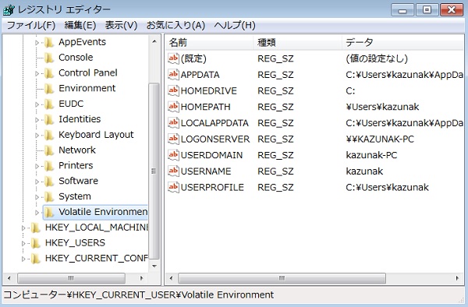Click the HKEY_USERS folder icon
Viewport: 468px width, 307px height.
coord(36,243)
